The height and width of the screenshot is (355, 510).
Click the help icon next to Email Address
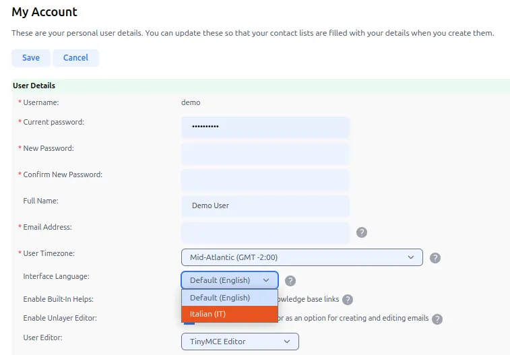[x=362, y=232]
